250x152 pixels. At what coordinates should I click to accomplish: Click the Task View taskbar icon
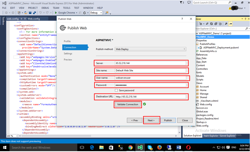point(82,147)
